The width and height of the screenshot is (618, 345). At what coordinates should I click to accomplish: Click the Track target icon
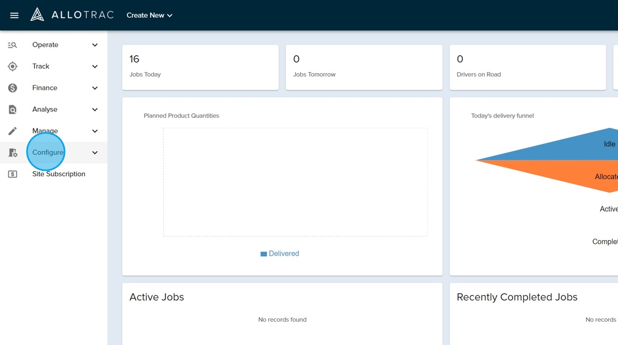pos(12,67)
